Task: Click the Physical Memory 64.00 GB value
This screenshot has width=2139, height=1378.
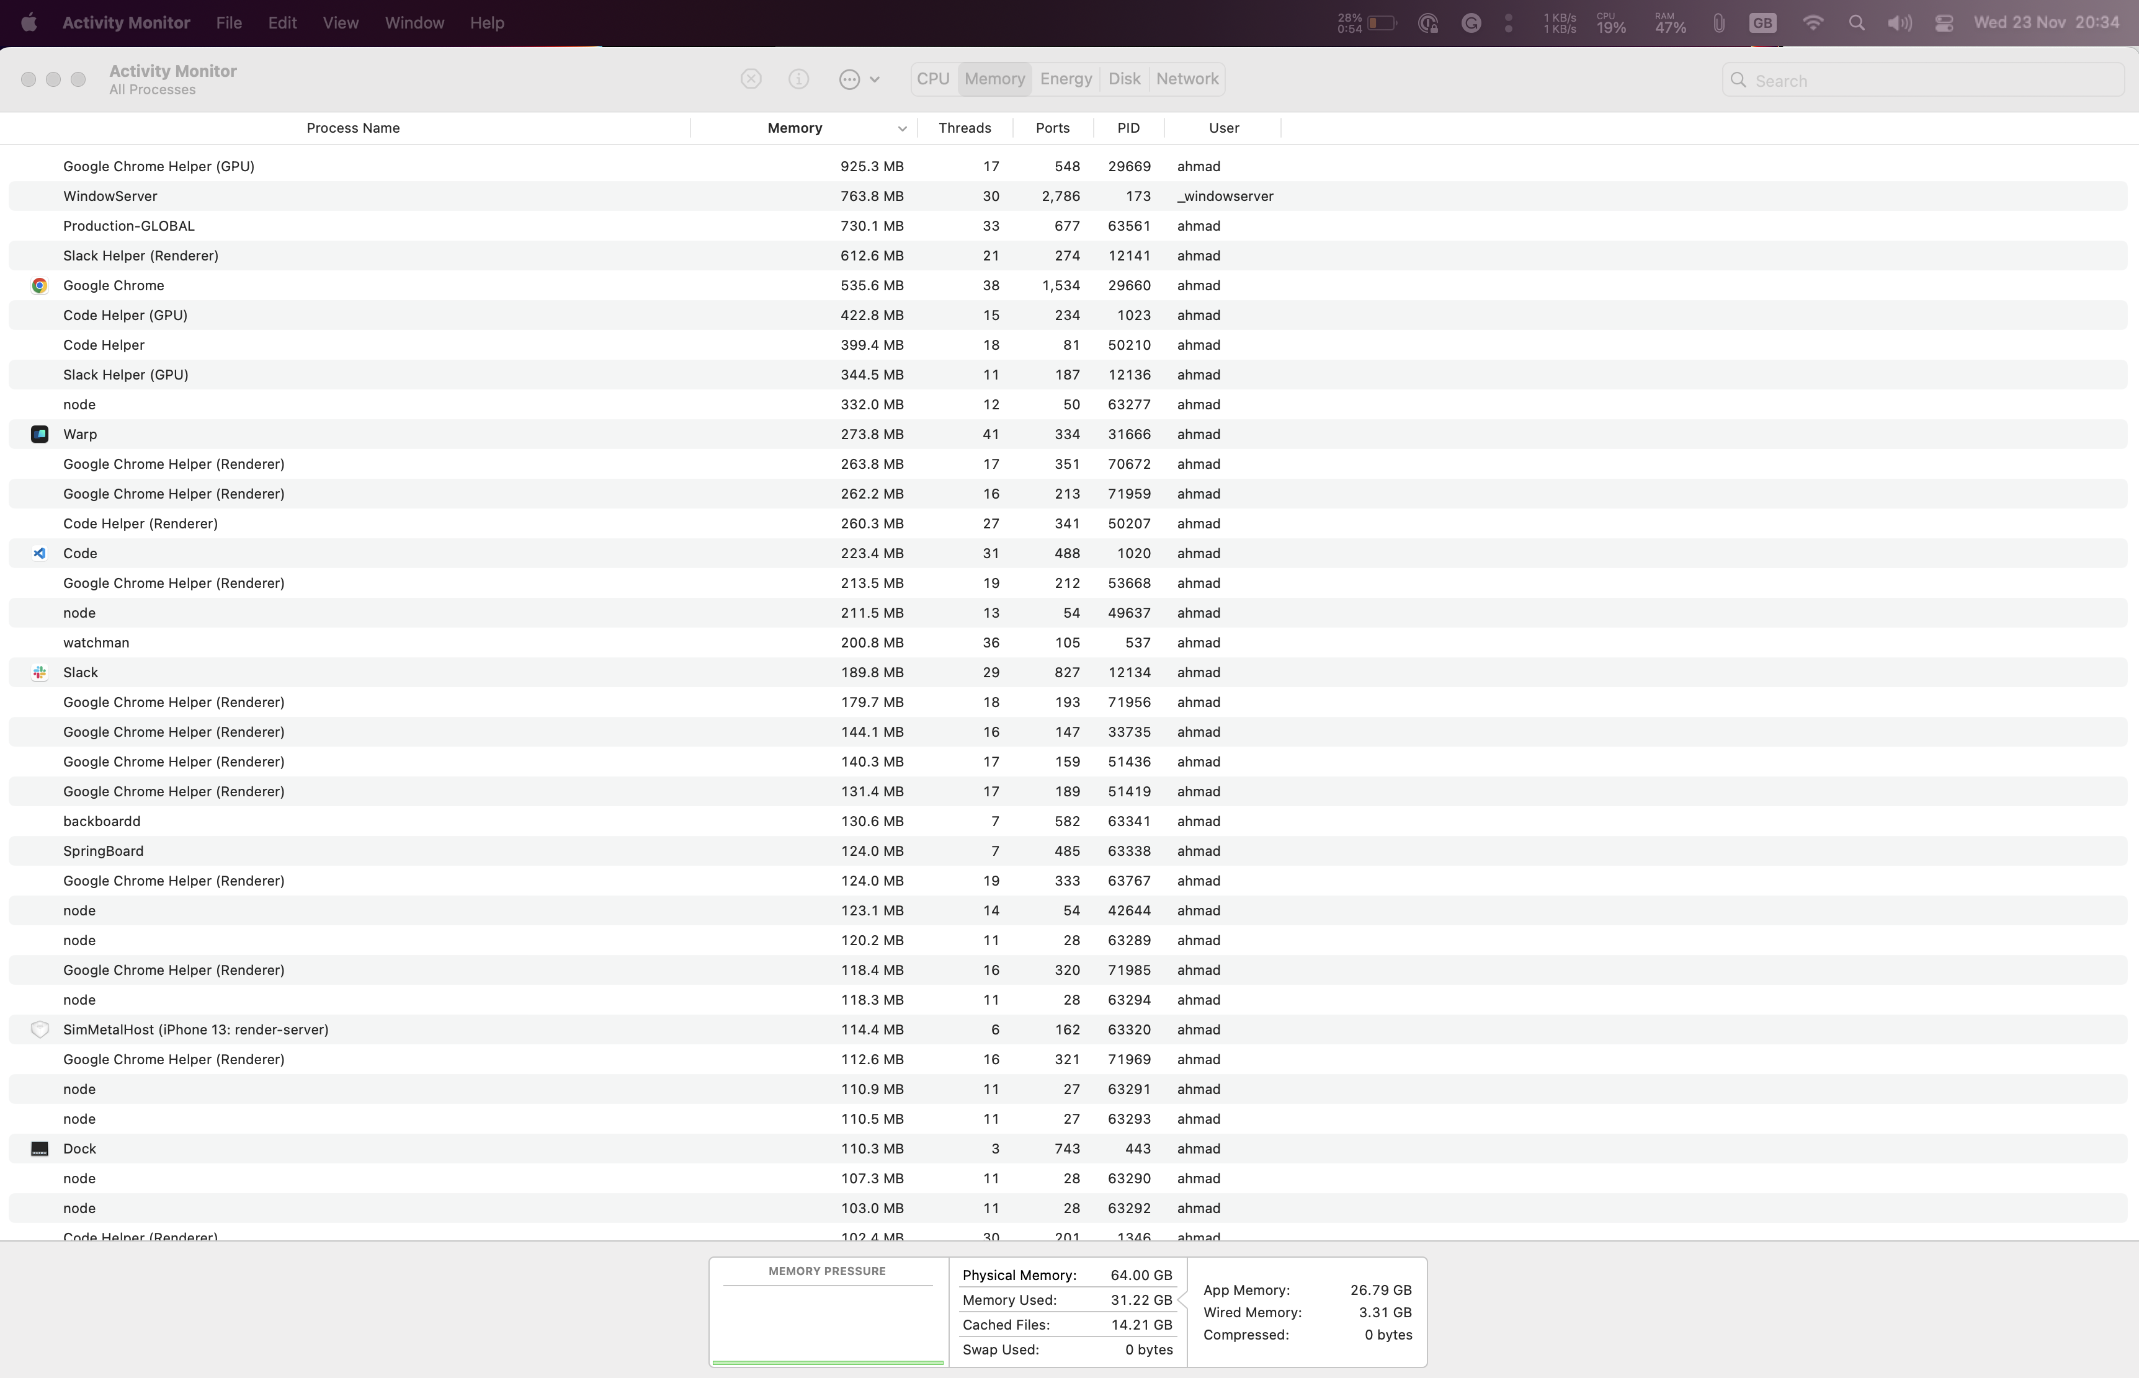Action: [1141, 1275]
